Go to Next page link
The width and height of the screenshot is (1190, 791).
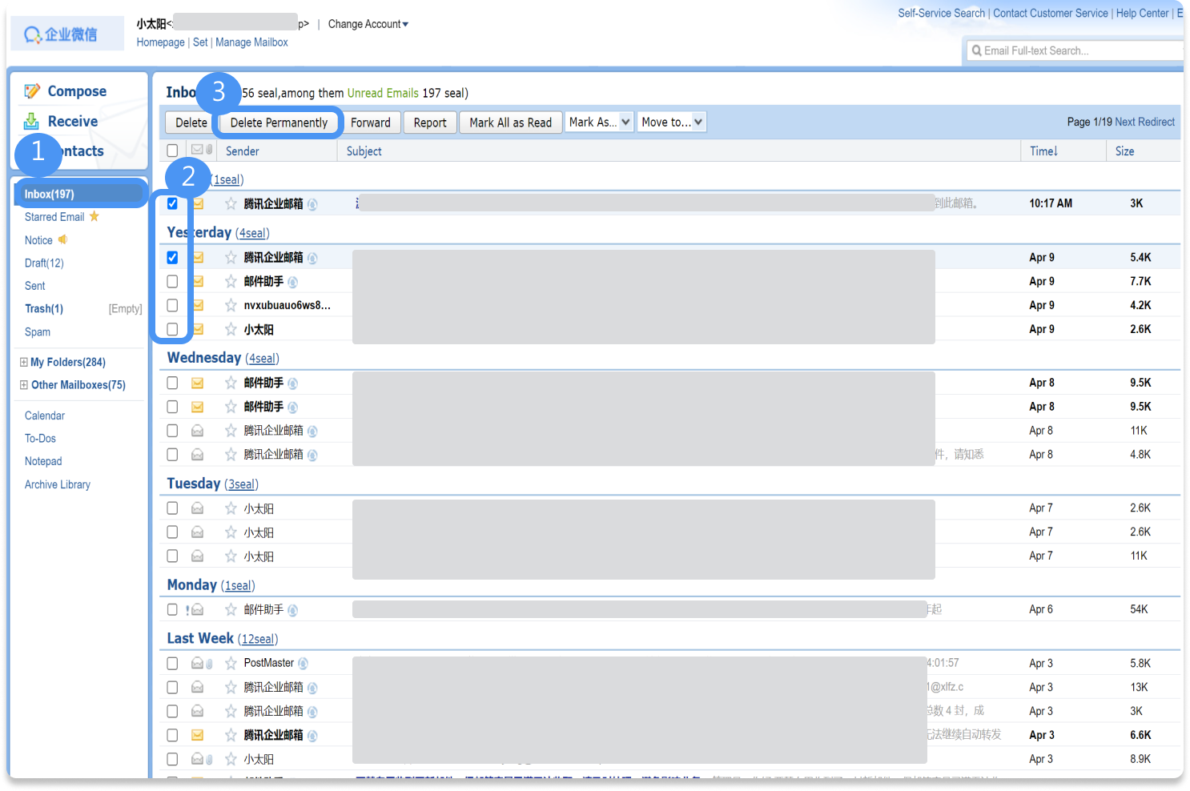(1125, 122)
